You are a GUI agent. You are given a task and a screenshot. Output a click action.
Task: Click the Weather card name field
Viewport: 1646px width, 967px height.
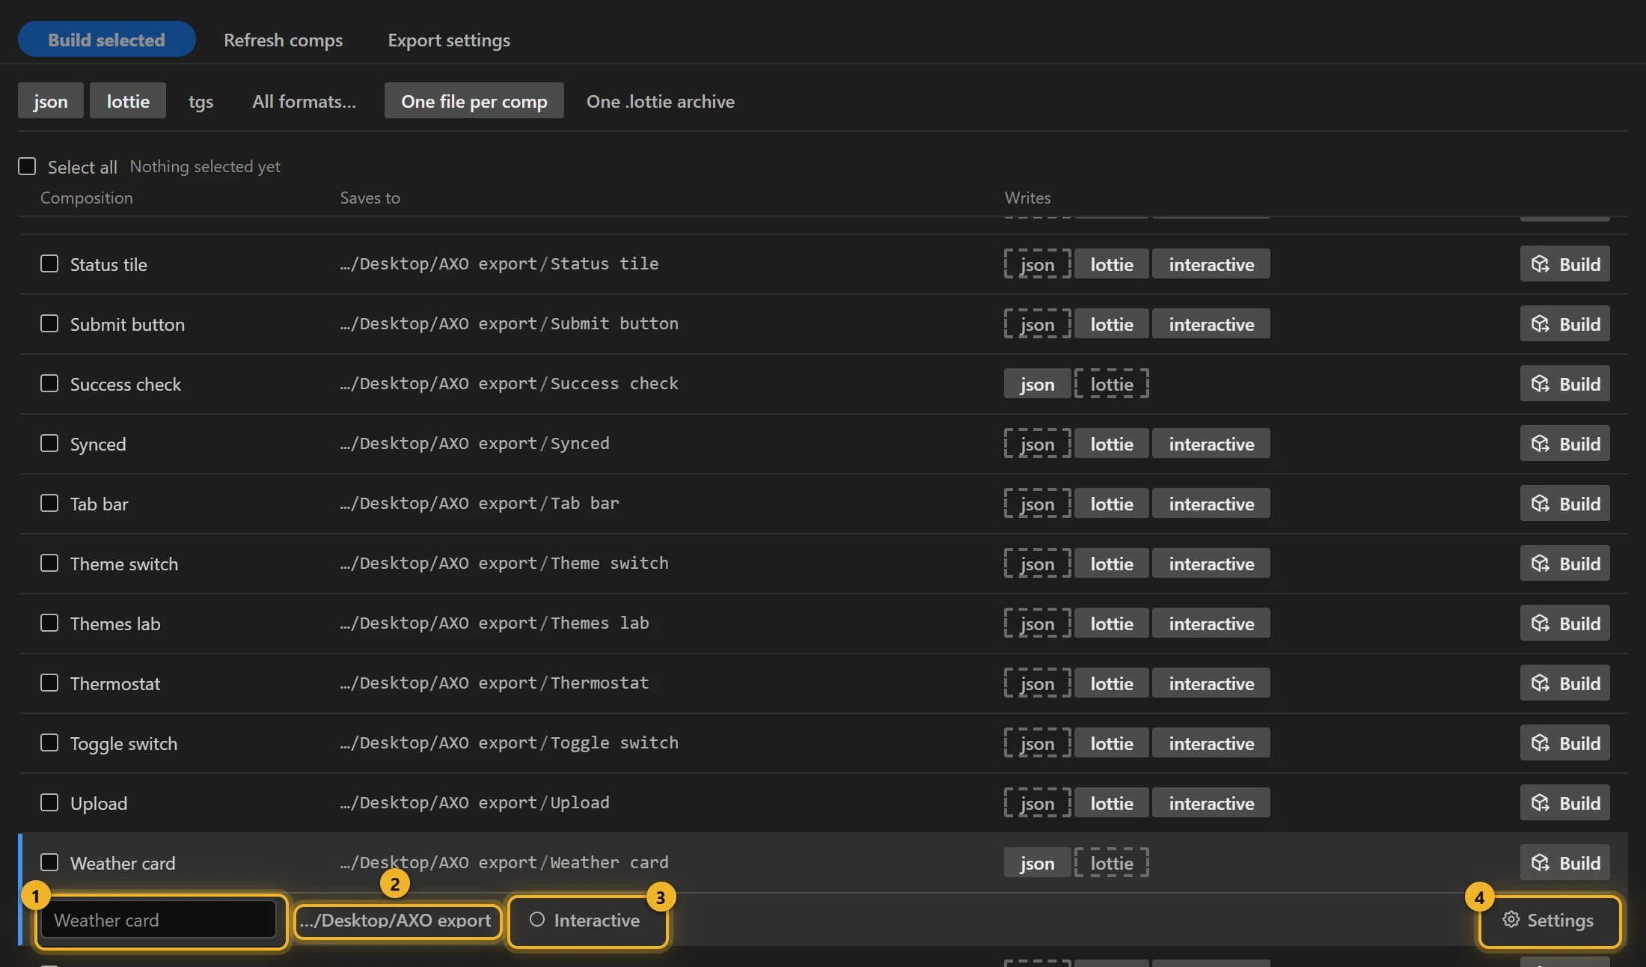click(159, 920)
